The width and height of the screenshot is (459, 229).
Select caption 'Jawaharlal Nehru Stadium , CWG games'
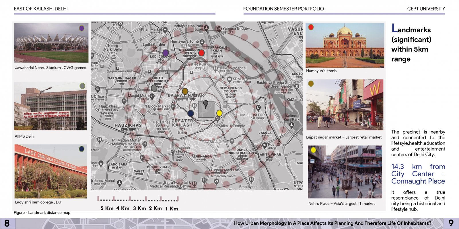[50, 68]
